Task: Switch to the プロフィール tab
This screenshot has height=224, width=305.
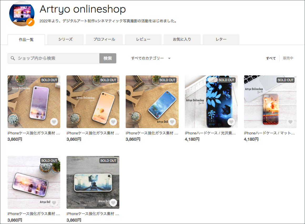Action: [104, 39]
